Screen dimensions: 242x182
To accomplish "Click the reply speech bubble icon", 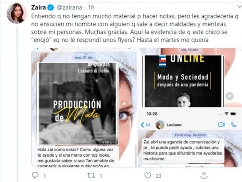I will click(x=35, y=175).
